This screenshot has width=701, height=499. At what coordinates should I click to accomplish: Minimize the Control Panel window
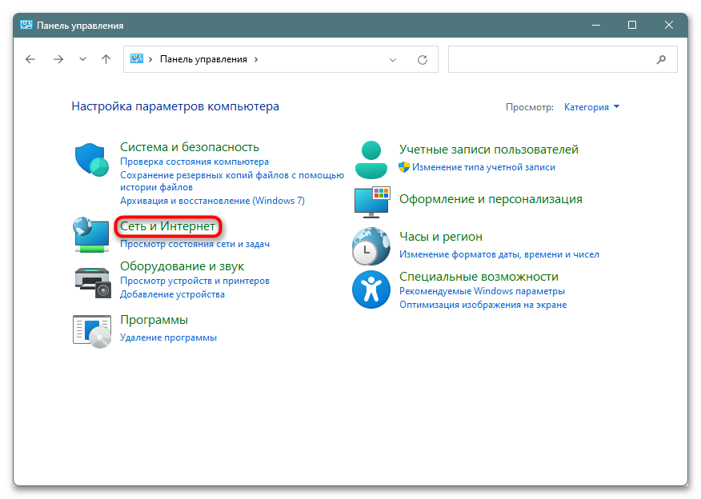596,25
